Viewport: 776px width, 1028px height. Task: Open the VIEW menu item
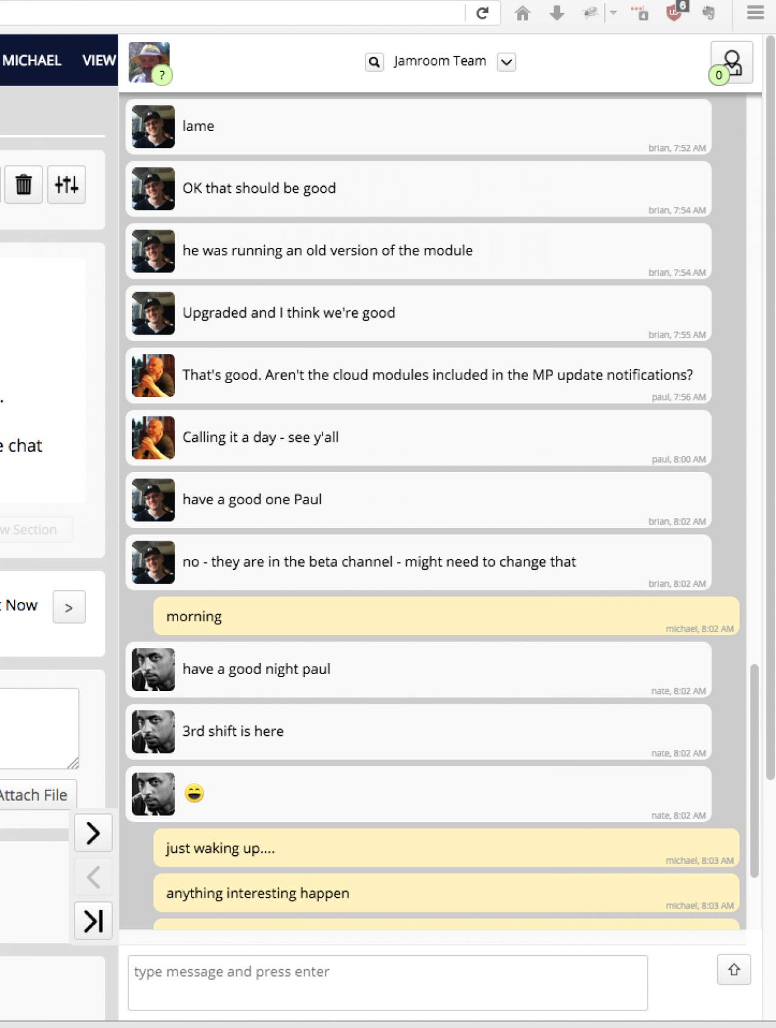99,61
